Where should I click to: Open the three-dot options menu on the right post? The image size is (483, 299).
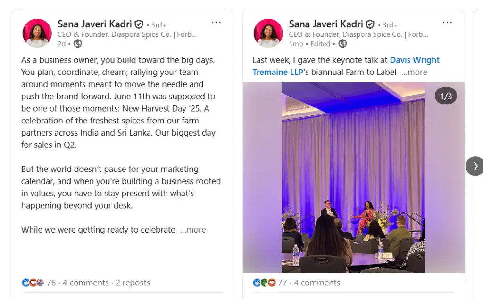[447, 22]
